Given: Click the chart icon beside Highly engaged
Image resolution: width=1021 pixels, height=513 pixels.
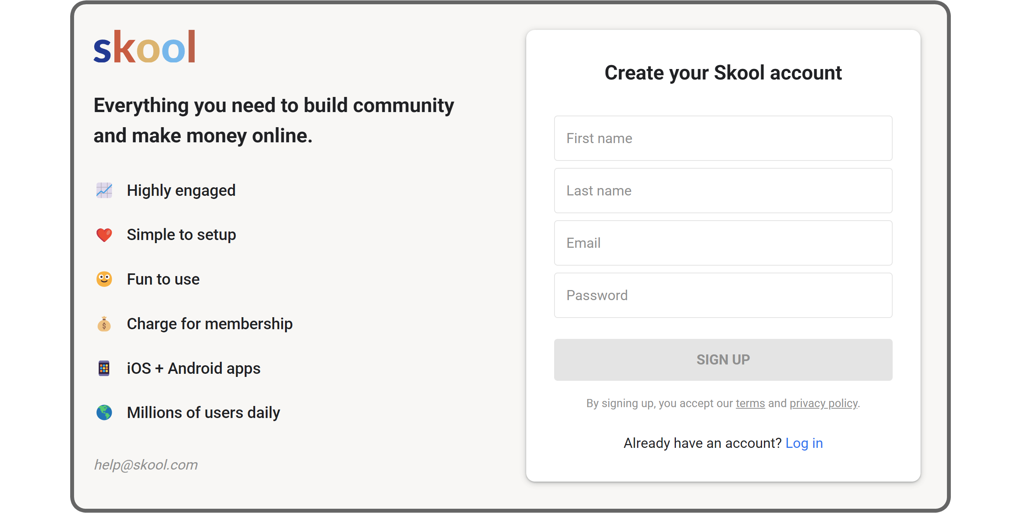Looking at the screenshot, I should coord(104,190).
